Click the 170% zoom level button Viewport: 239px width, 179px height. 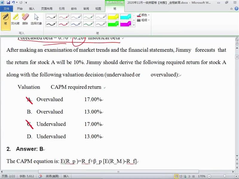click(x=202, y=176)
